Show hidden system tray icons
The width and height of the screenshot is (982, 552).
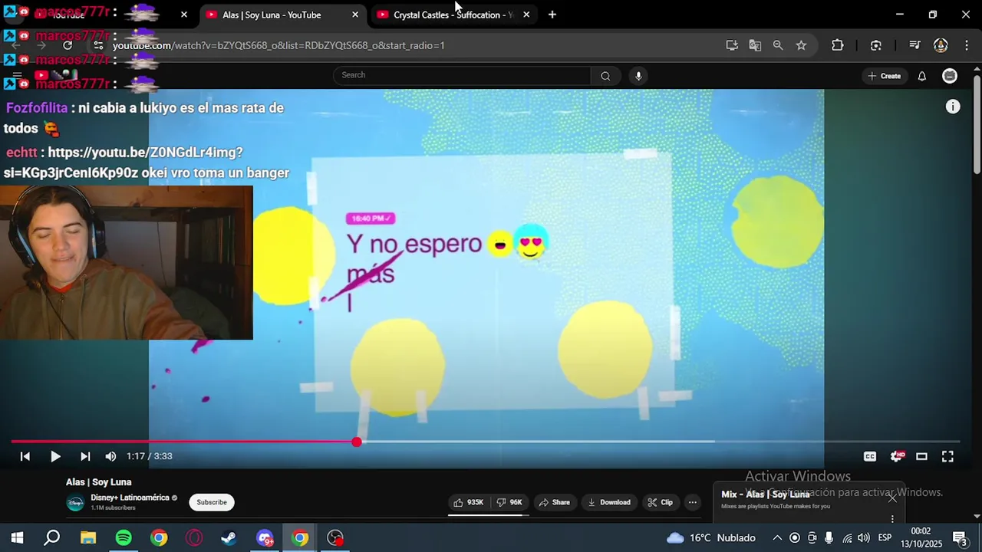777,538
